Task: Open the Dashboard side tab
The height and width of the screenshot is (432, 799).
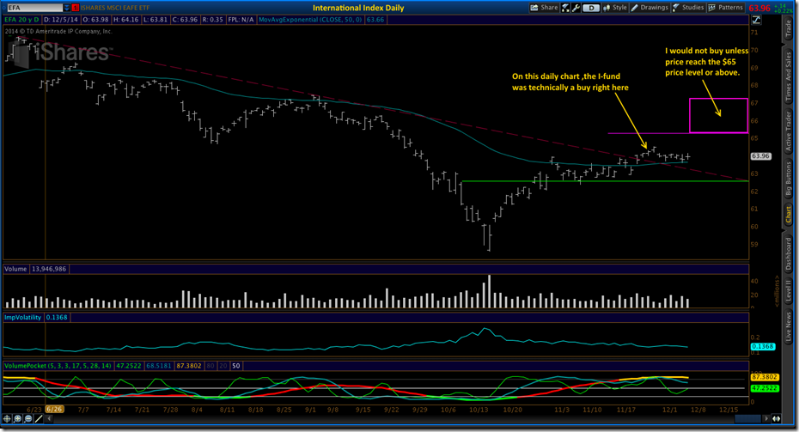Action: [x=789, y=253]
